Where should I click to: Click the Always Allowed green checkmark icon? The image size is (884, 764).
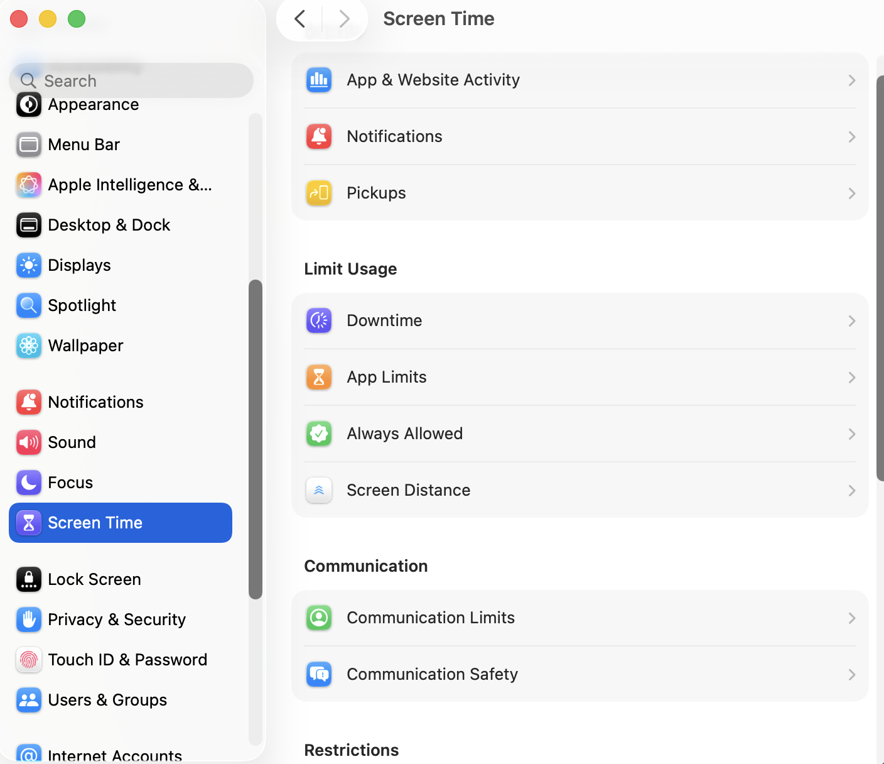click(319, 434)
